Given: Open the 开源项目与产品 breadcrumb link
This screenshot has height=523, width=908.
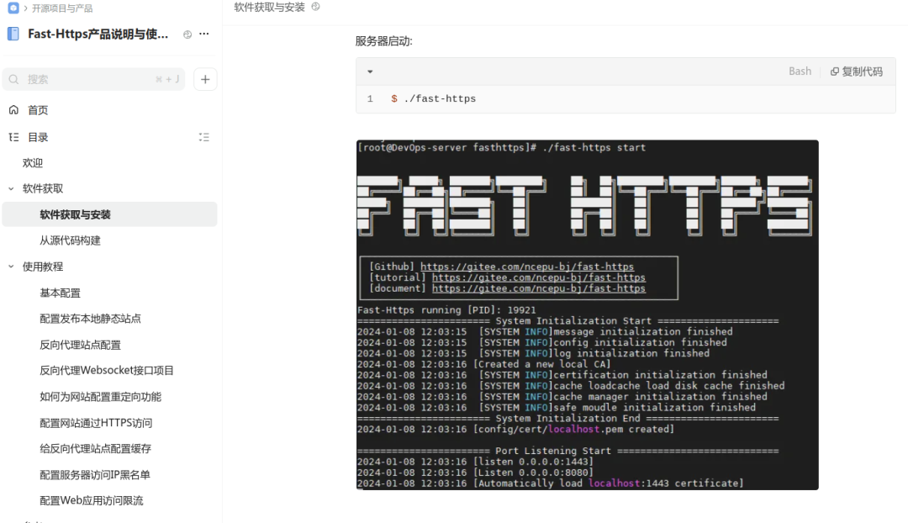Looking at the screenshot, I should 62,8.
